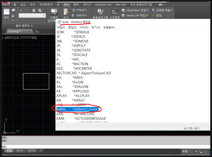Switch to the 출력 ribbon tab
Viewport: 212px width, 157px height.
[x=76, y=5]
